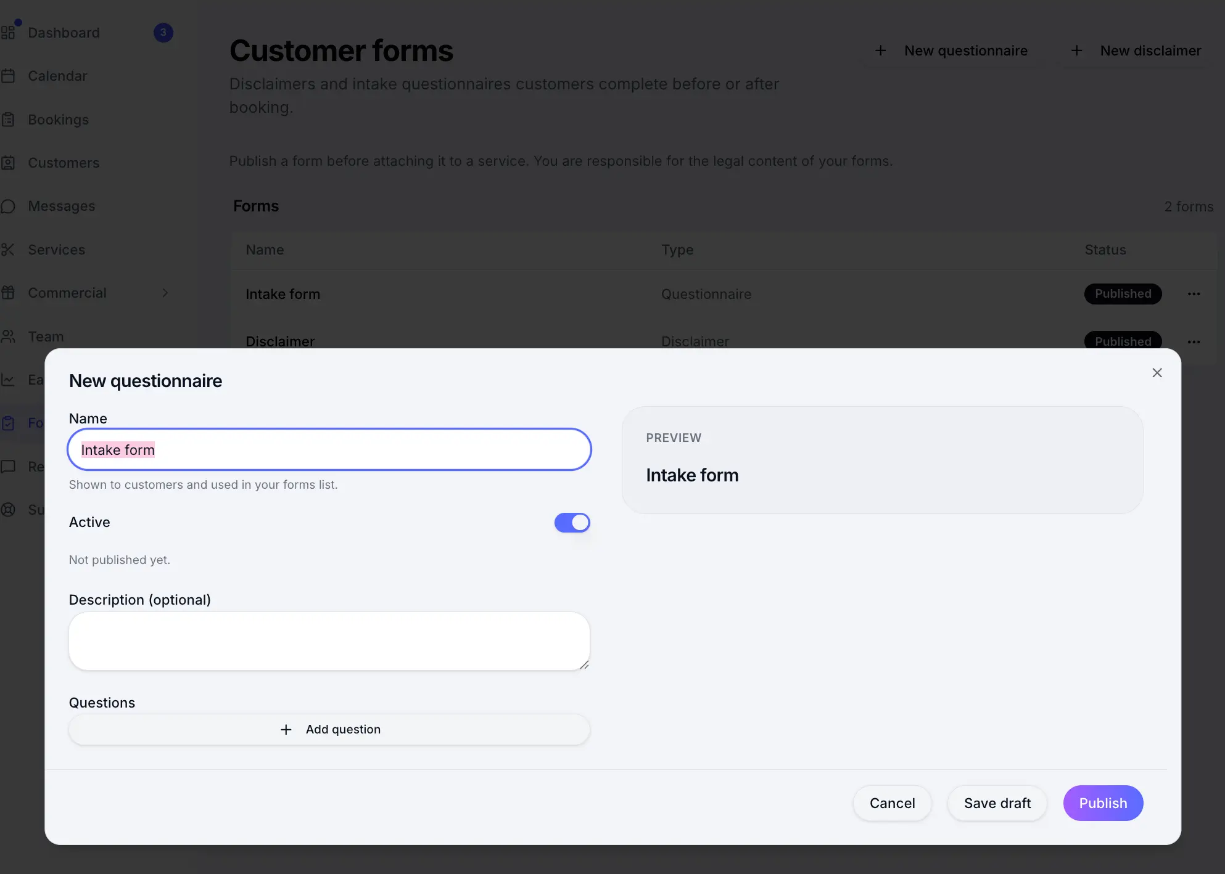Click the Publish button
This screenshot has width=1225, height=874.
coord(1103,803)
